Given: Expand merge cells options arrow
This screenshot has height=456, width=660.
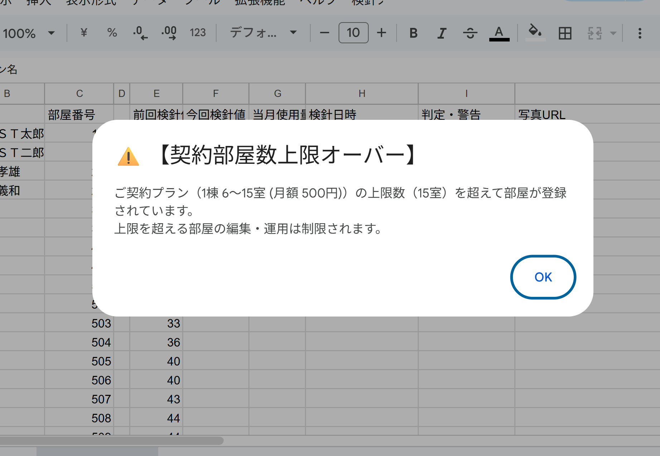Looking at the screenshot, I should pos(613,33).
